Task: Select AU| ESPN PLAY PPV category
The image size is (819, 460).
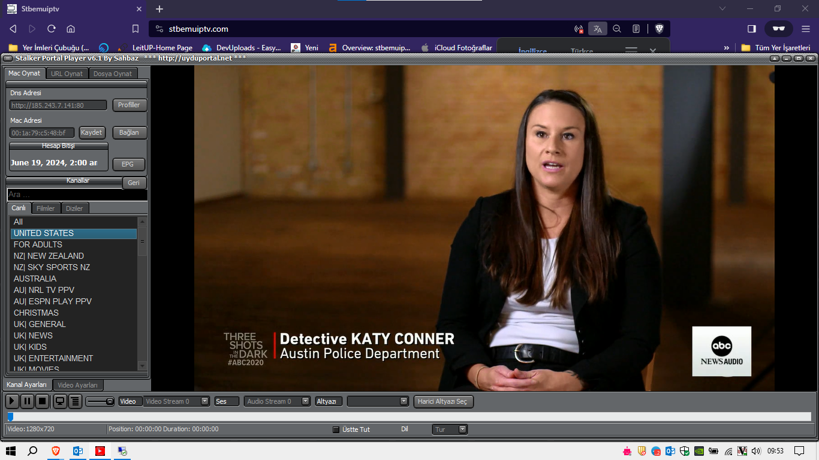Action: coord(74,301)
